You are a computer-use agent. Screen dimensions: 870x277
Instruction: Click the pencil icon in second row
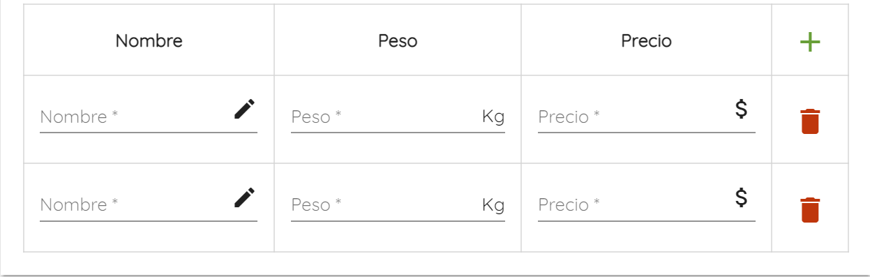[x=244, y=197]
